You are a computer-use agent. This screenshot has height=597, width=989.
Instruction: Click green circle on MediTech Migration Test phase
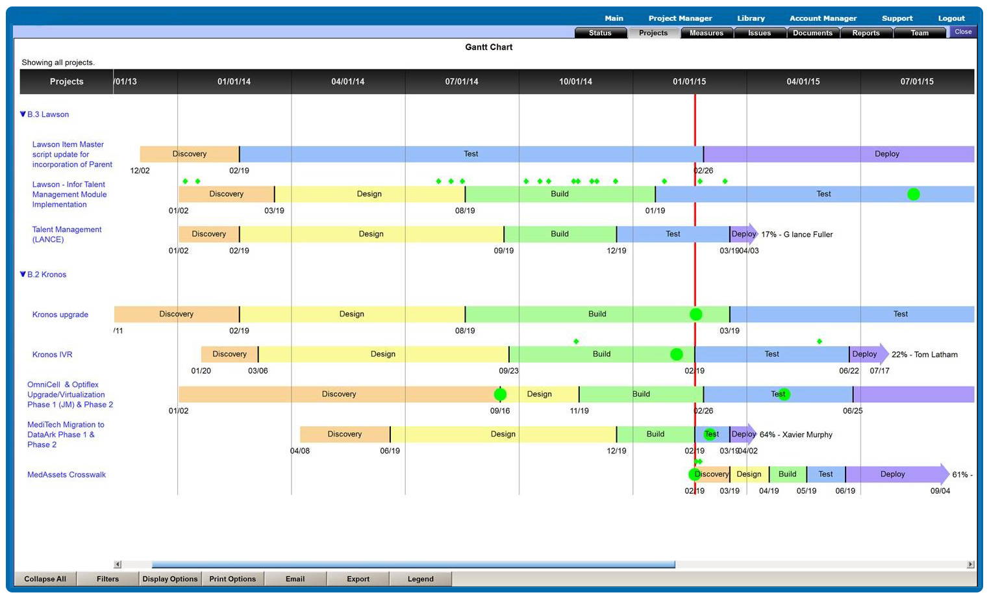pos(710,435)
